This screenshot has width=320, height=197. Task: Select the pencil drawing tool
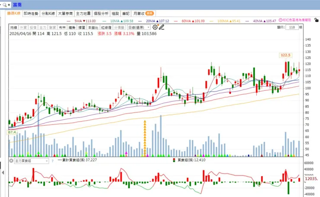[162, 27]
